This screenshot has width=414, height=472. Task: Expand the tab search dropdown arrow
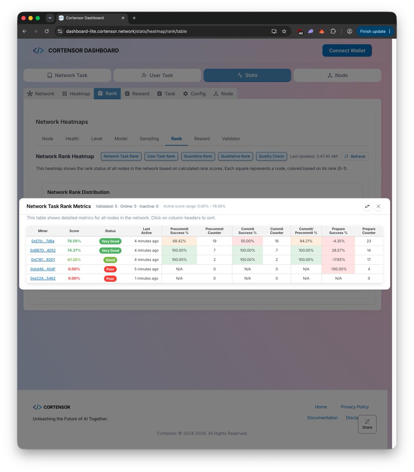pos(50,18)
